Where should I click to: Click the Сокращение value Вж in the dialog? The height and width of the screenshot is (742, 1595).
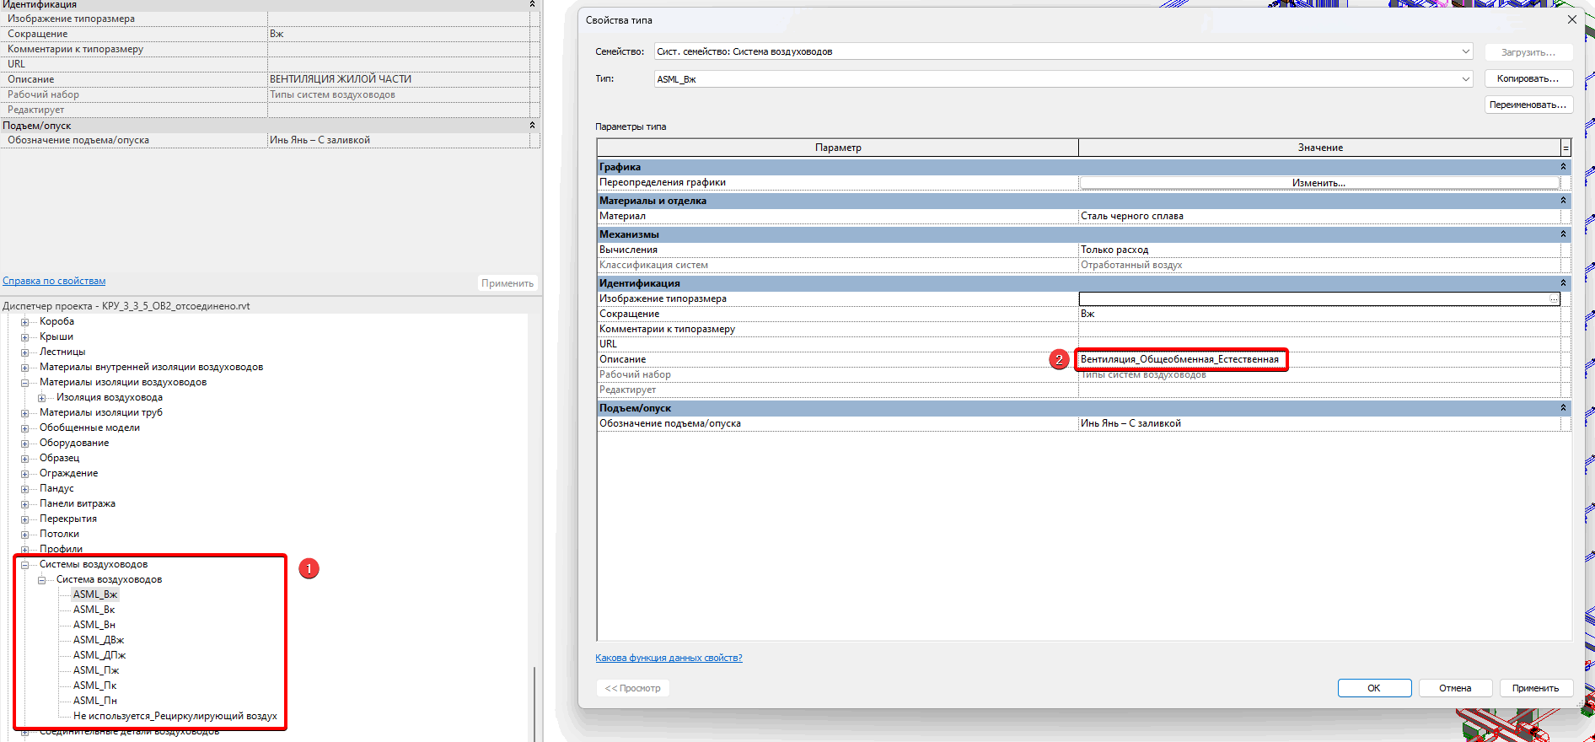[x=1319, y=314]
